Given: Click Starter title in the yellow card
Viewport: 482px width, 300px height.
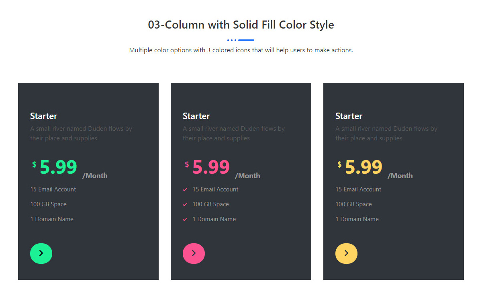Looking at the screenshot, I should tap(349, 116).
